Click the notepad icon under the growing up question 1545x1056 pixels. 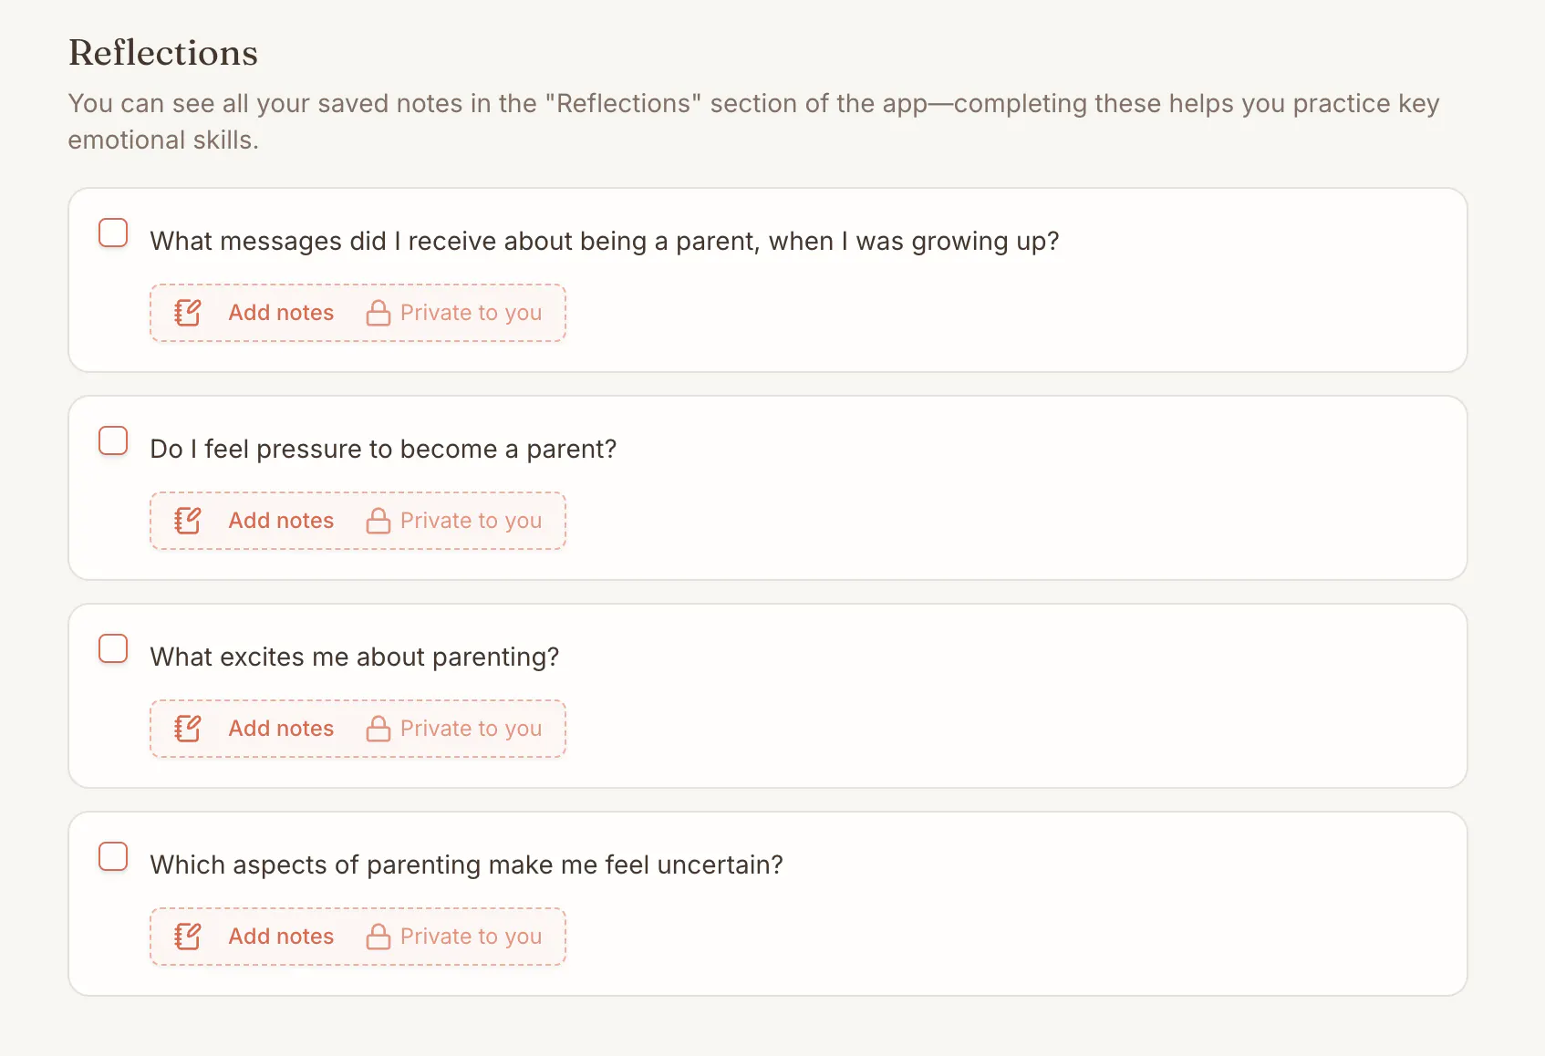[x=188, y=313]
